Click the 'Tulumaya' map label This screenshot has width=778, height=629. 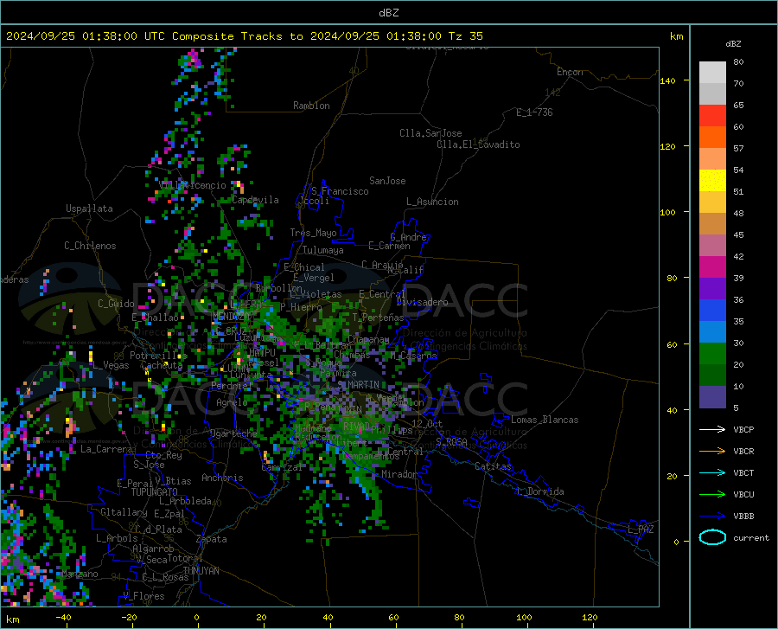(323, 250)
